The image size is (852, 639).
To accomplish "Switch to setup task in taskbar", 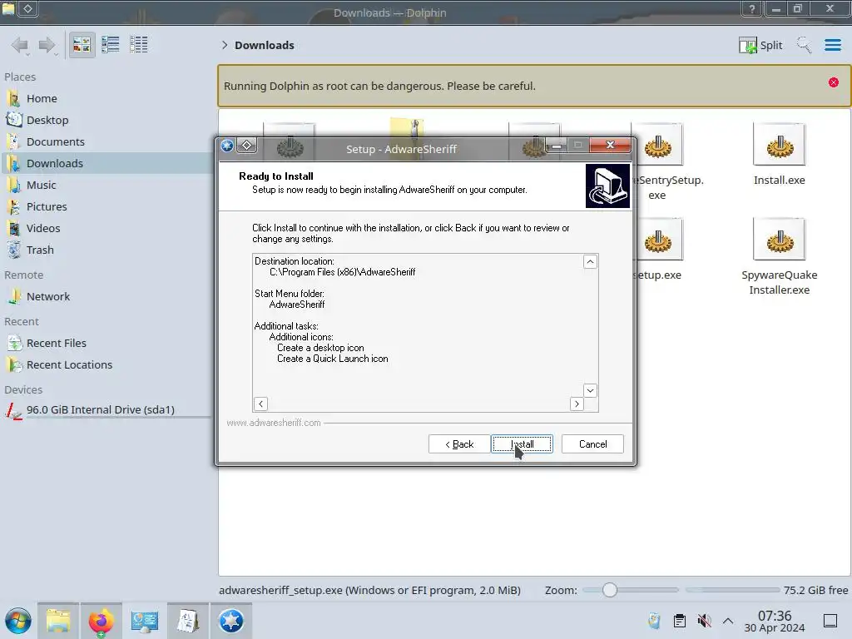I will (x=231, y=621).
